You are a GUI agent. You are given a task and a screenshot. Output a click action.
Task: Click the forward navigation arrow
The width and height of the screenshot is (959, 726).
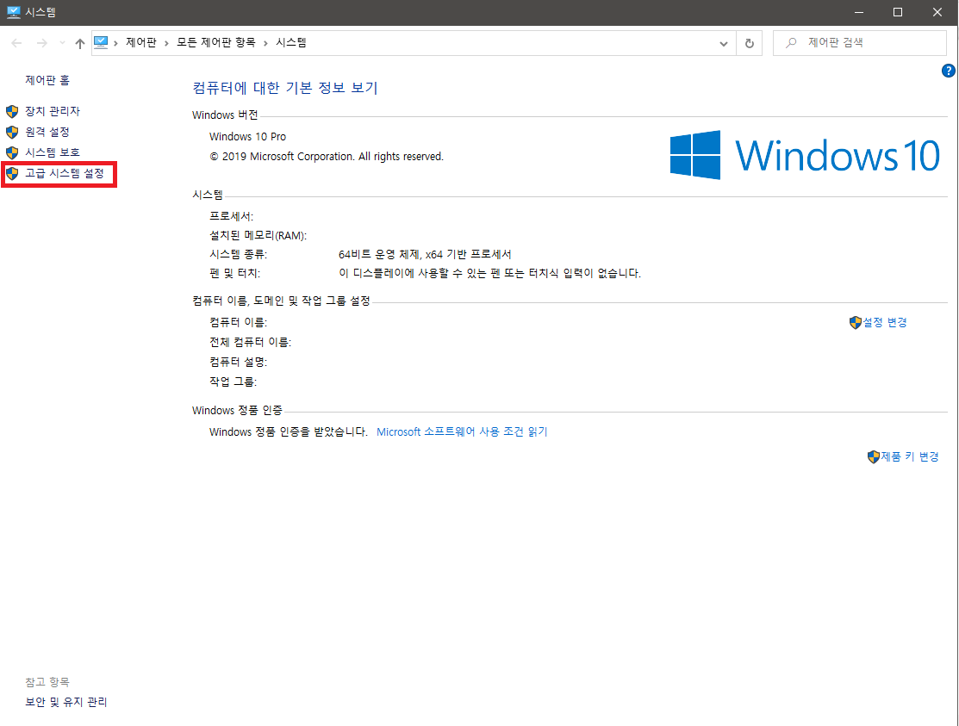pos(41,43)
